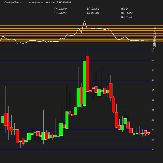Click the 'BSE 530393' stock code
The image size is (163, 163).
(64, 2)
